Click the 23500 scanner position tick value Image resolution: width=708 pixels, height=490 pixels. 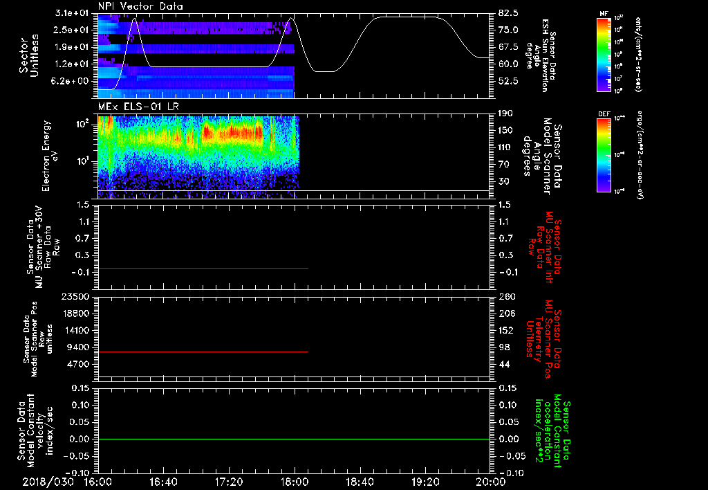[x=76, y=296]
